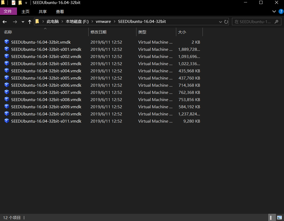
Task: Click the address bar folder icon
Action: pyautogui.click(x=37, y=22)
